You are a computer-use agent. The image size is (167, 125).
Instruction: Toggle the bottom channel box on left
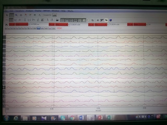tap(4, 105)
